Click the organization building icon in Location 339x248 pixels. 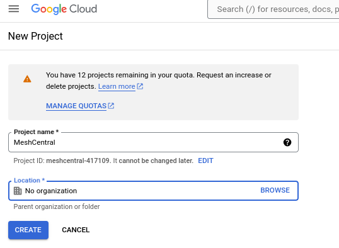point(18,191)
